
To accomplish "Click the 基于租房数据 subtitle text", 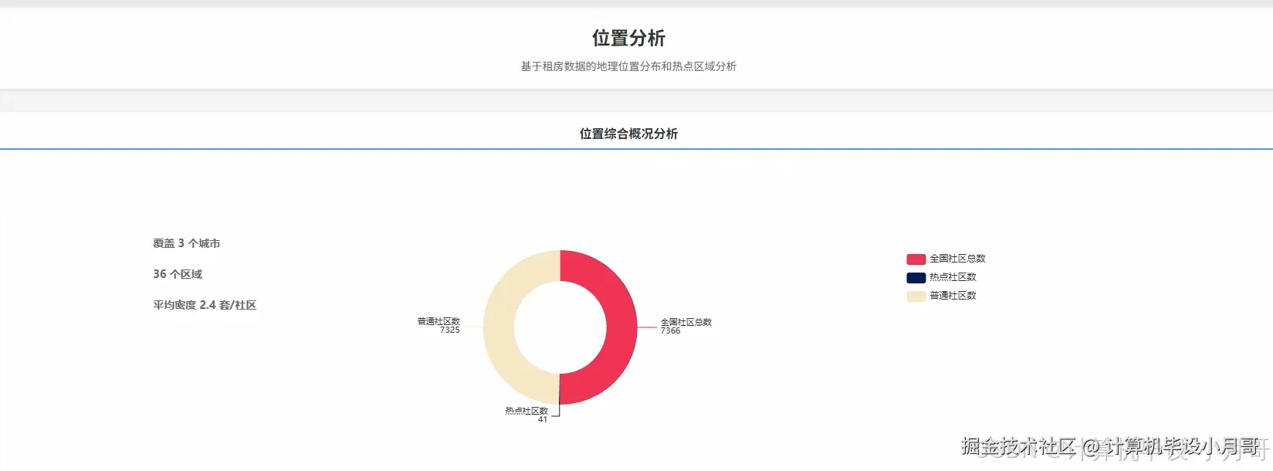I will coord(628,66).
